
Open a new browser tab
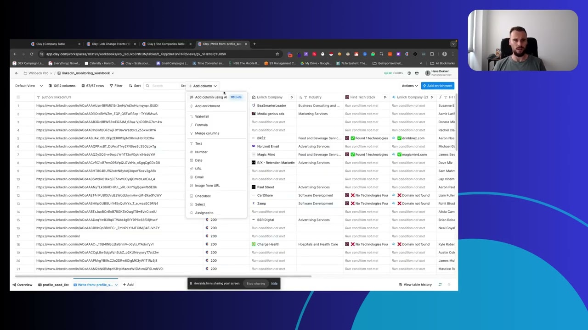[254, 44]
